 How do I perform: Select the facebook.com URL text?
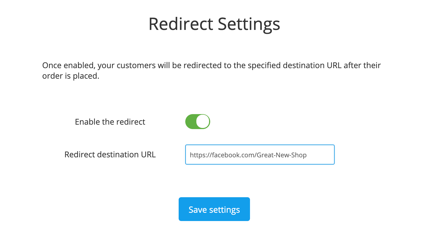pos(248,155)
